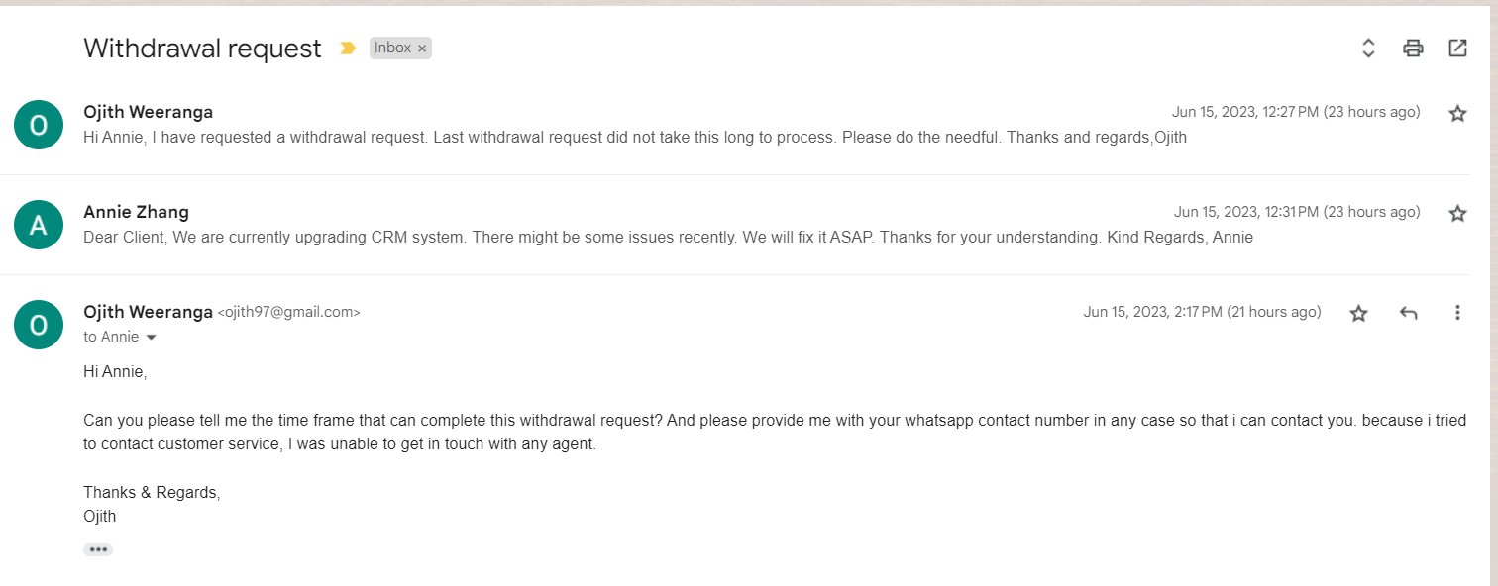The height and width of the screenshot is (586, 1498).
Task: Star Annie Zhang's 12:31 PM reply
Action: click(1457, 213)
